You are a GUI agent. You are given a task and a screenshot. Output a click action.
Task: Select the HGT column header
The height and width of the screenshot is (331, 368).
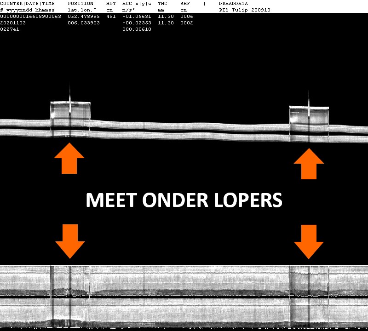point(111,3)
